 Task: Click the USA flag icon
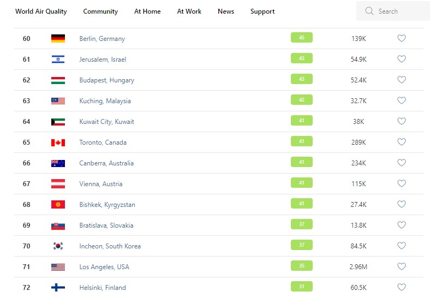pyautogui.click(x=58, y=267)
